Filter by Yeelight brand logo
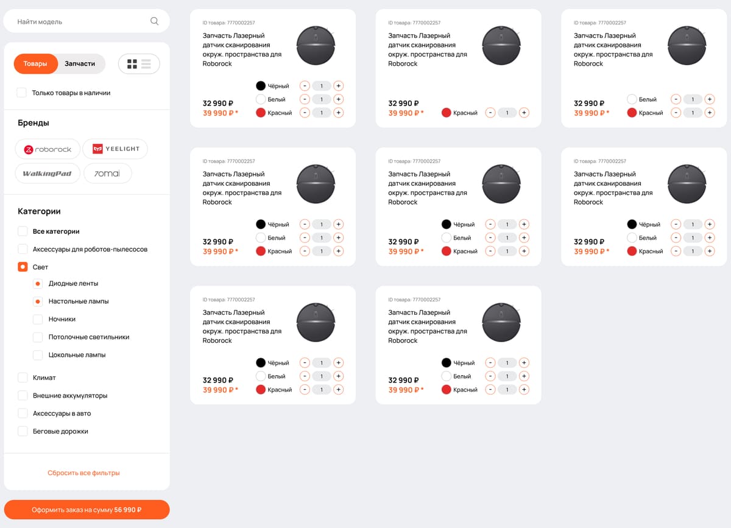731x528 pixels. (x=115, y=149)
